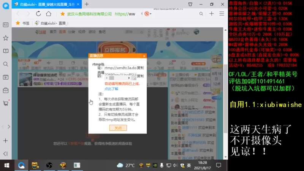Open the CrossFire game taskbar icon
Screen dimensions: 304x171
pos(63,165)
